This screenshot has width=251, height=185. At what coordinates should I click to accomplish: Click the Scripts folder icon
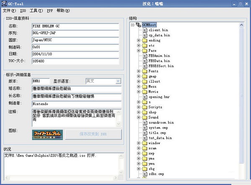tap(145, 107)
